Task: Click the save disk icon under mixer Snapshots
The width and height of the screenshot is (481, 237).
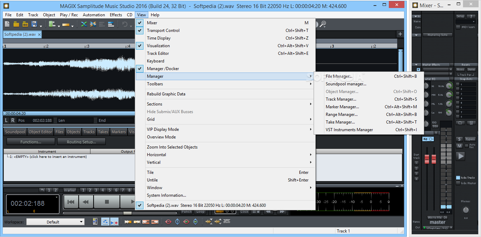Action: click(471, 122)
